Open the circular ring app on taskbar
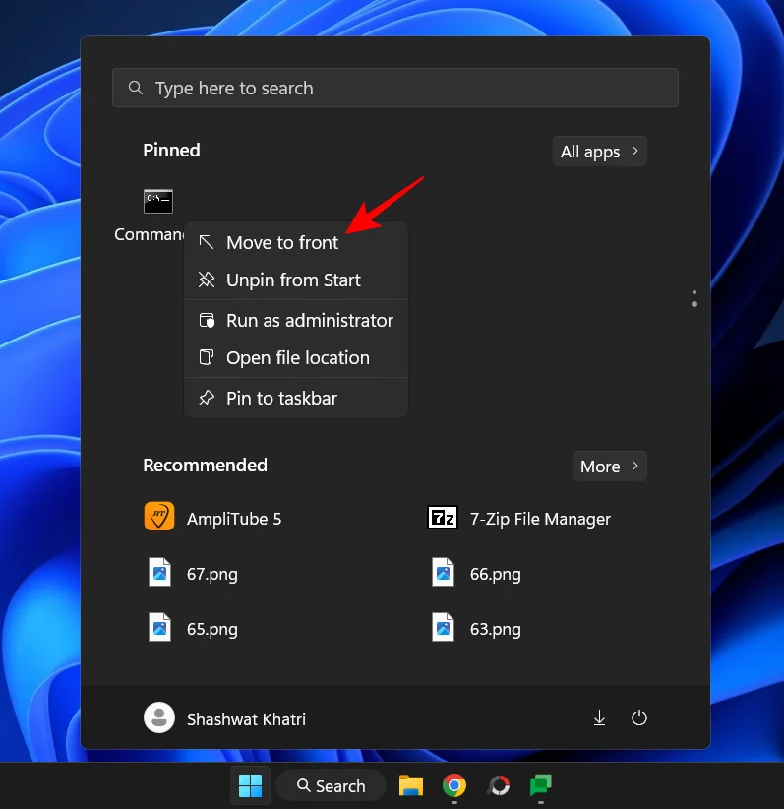 coord(499,785)
